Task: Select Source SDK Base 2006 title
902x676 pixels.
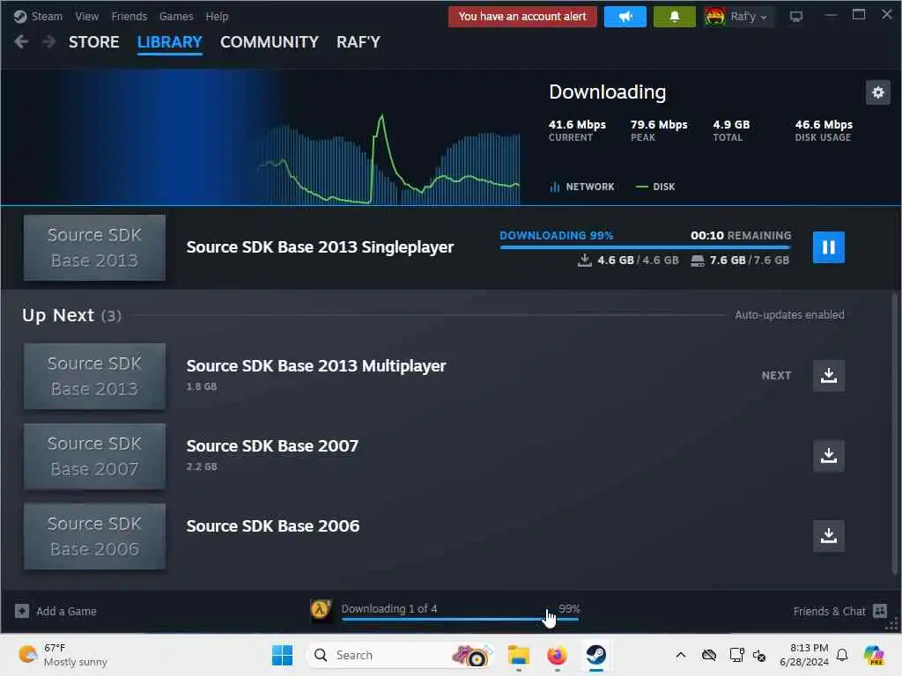Action: point(273,525)
